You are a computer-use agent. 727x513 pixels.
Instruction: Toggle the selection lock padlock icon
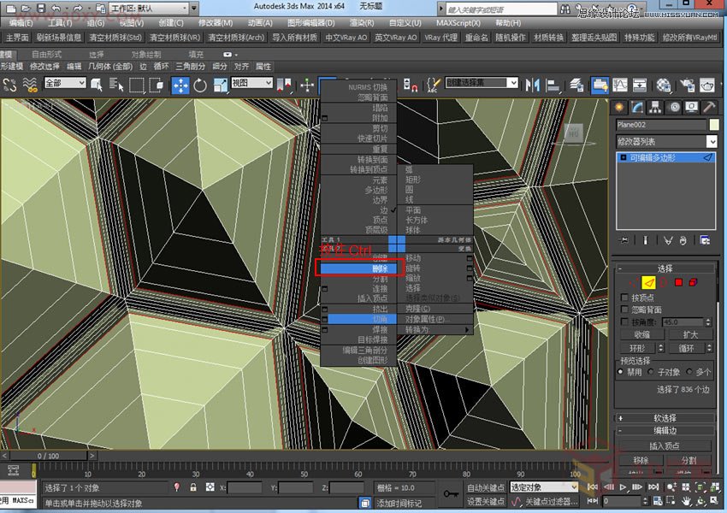pyautogui.click(x=193, y=487)
